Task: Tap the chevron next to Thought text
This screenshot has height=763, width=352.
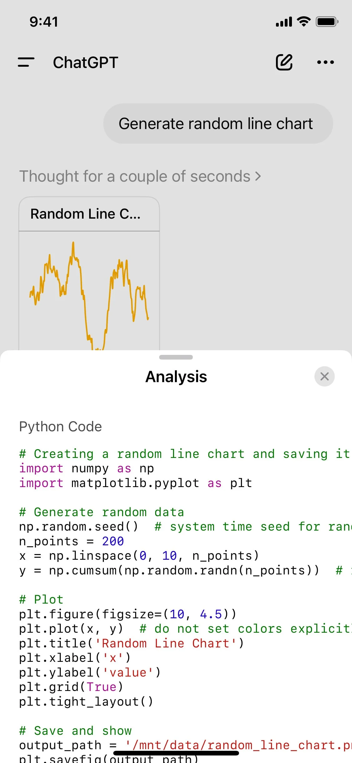Action: pyautogui.click(x=258, y=176)
